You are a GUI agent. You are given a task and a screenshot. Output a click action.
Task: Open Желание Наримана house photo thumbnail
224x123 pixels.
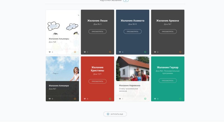tap(132, 69)
